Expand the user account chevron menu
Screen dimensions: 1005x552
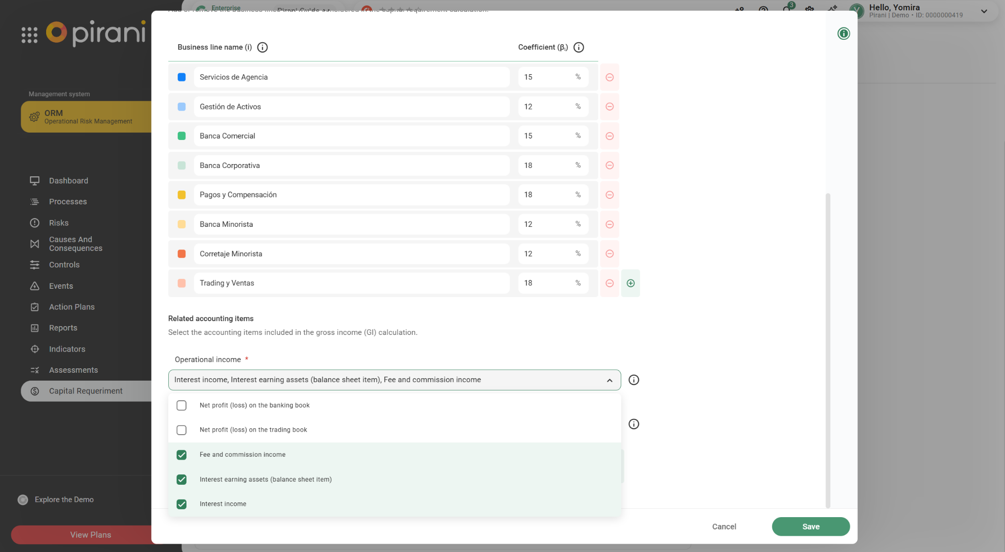984,11
